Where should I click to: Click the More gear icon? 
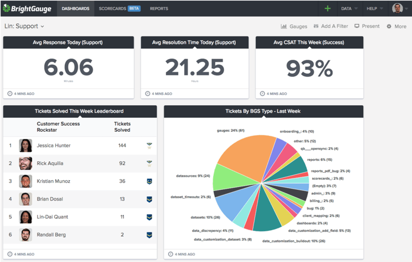click(x=389, y=26)
